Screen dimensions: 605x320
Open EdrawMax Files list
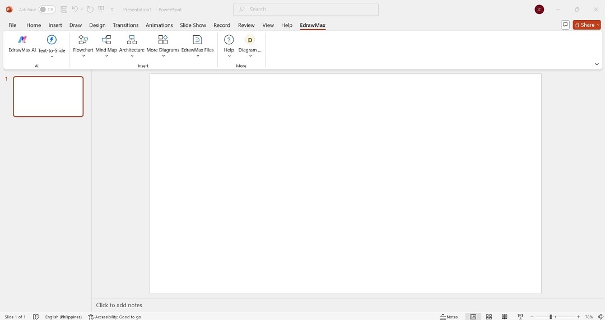coord(198,44)
